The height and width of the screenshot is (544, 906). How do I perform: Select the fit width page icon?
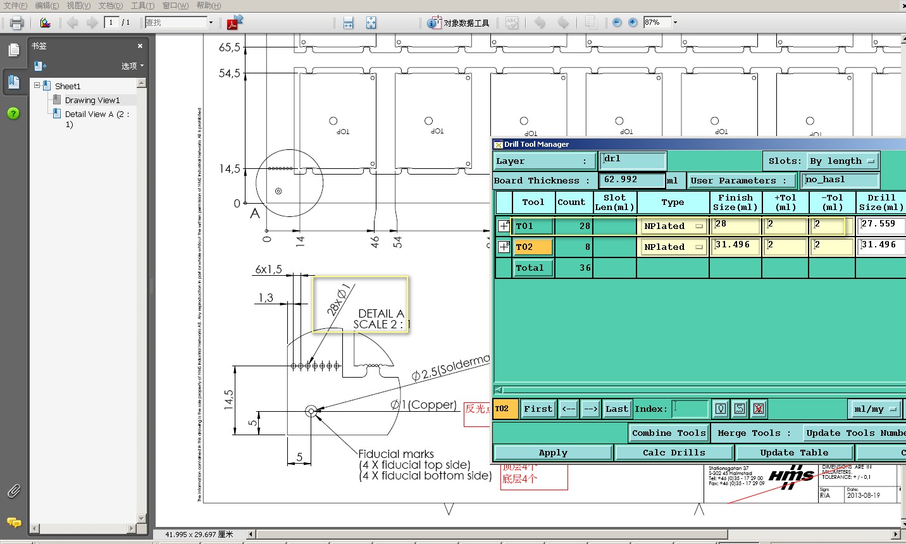[348, 23]
